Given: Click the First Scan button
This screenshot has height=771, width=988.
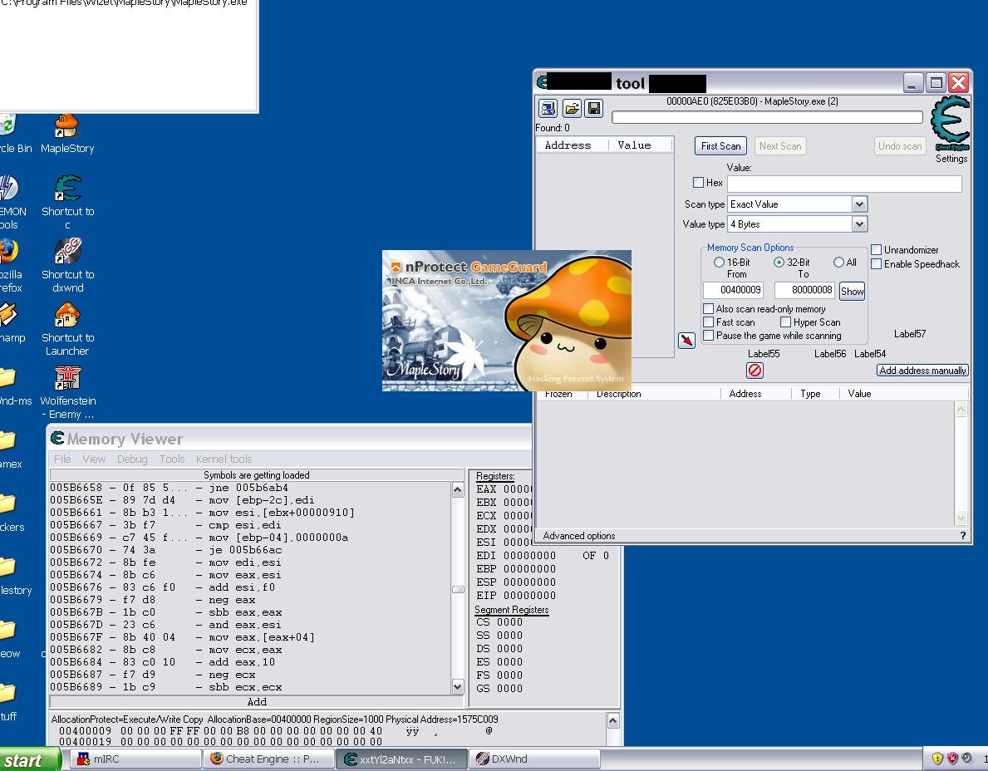Looking at the screenshot, I should (x=720, y=146).
